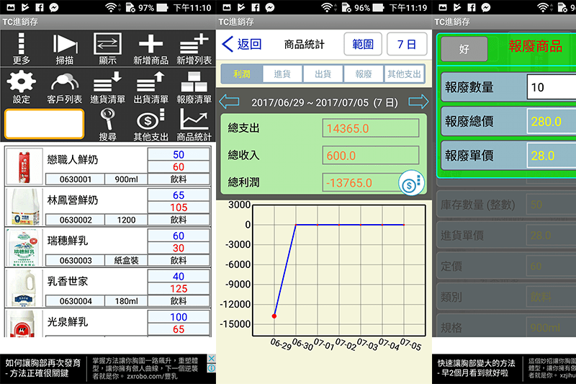This screenshot has width=576, height=384.
Task: Switch to the 利潤 profit tab
Action: point(242,74)
